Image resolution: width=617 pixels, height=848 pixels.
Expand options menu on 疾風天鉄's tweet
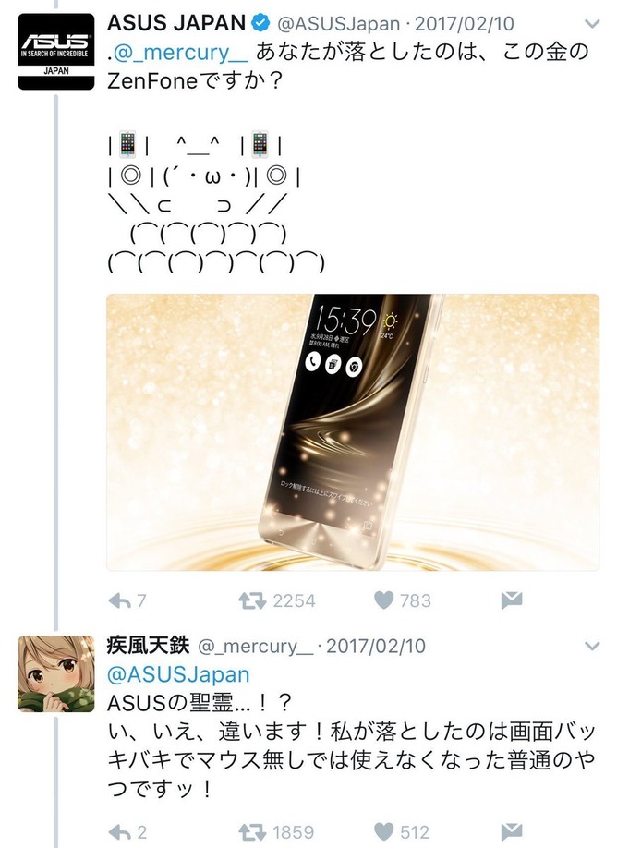point(593,646)
